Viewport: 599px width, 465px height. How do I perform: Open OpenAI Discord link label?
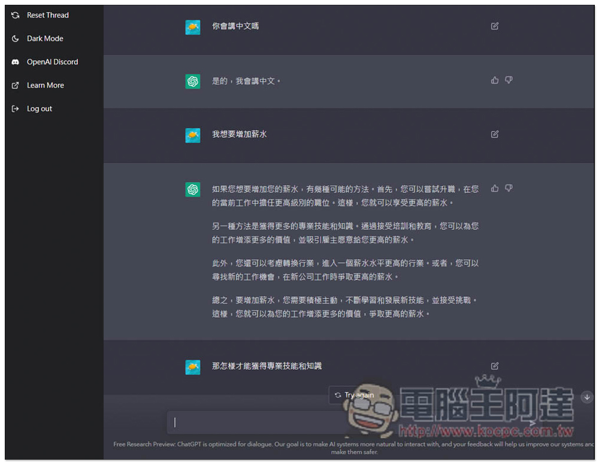(x=52, y=62)
